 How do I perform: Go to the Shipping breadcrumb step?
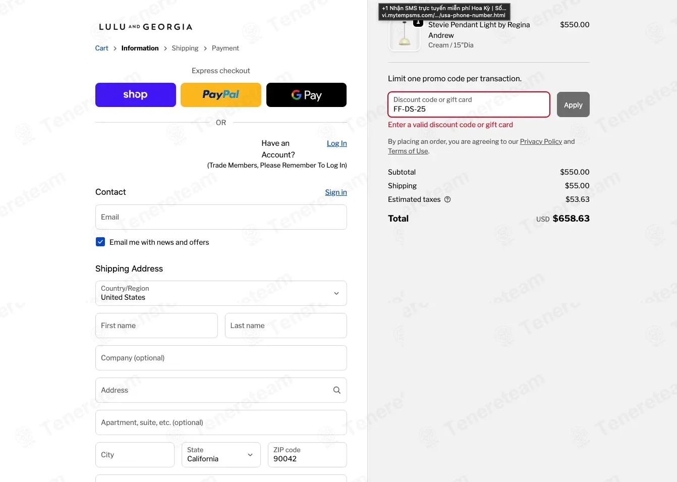pos(185,48)
